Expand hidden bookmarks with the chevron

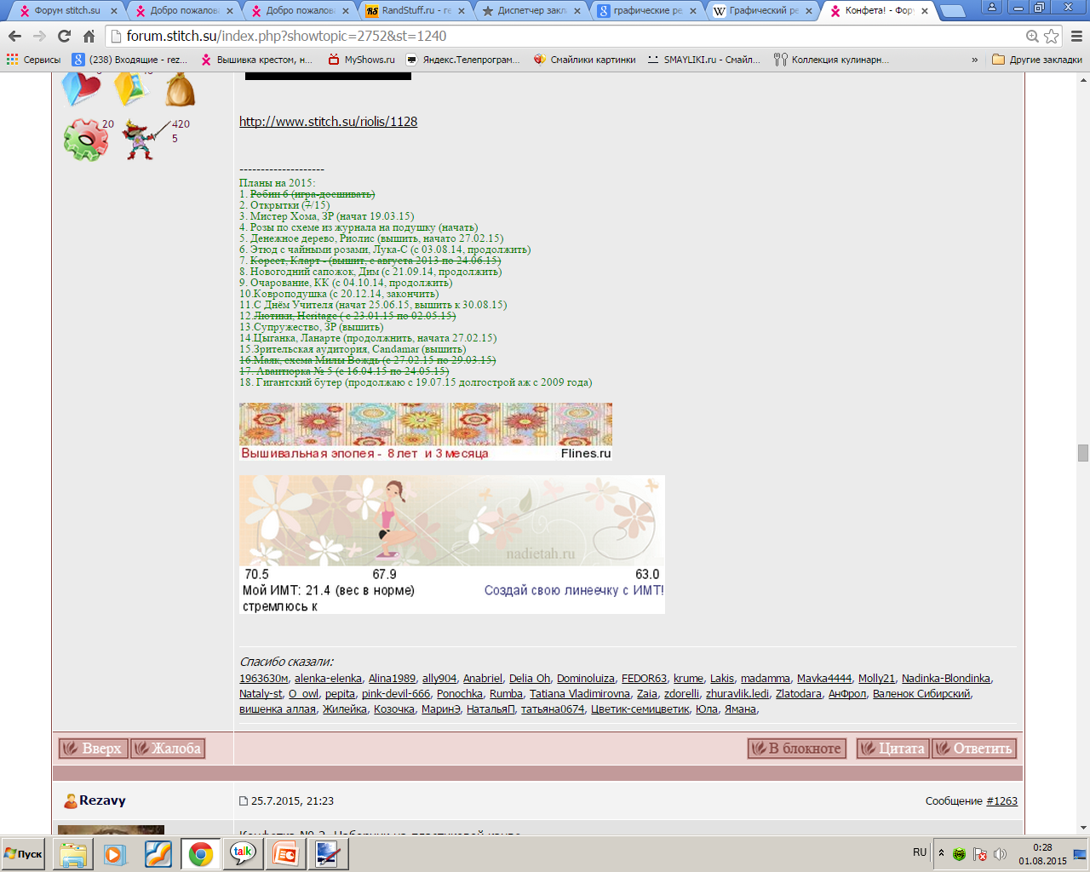(974, 60)
